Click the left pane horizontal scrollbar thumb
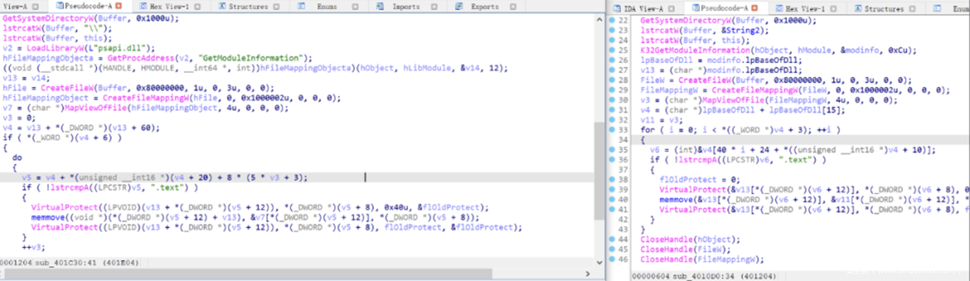 tap(247, 274)
